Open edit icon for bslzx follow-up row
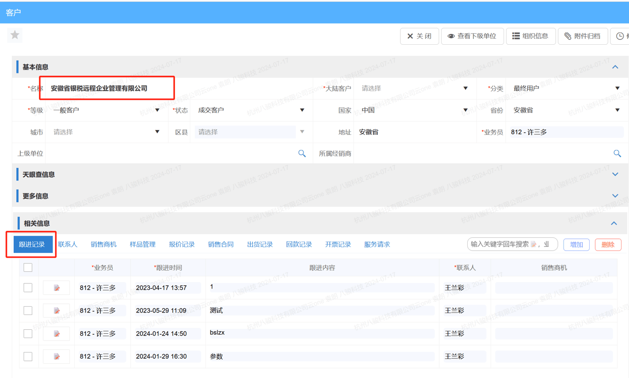This screenshot has width=629, height=378. (57, 334)
